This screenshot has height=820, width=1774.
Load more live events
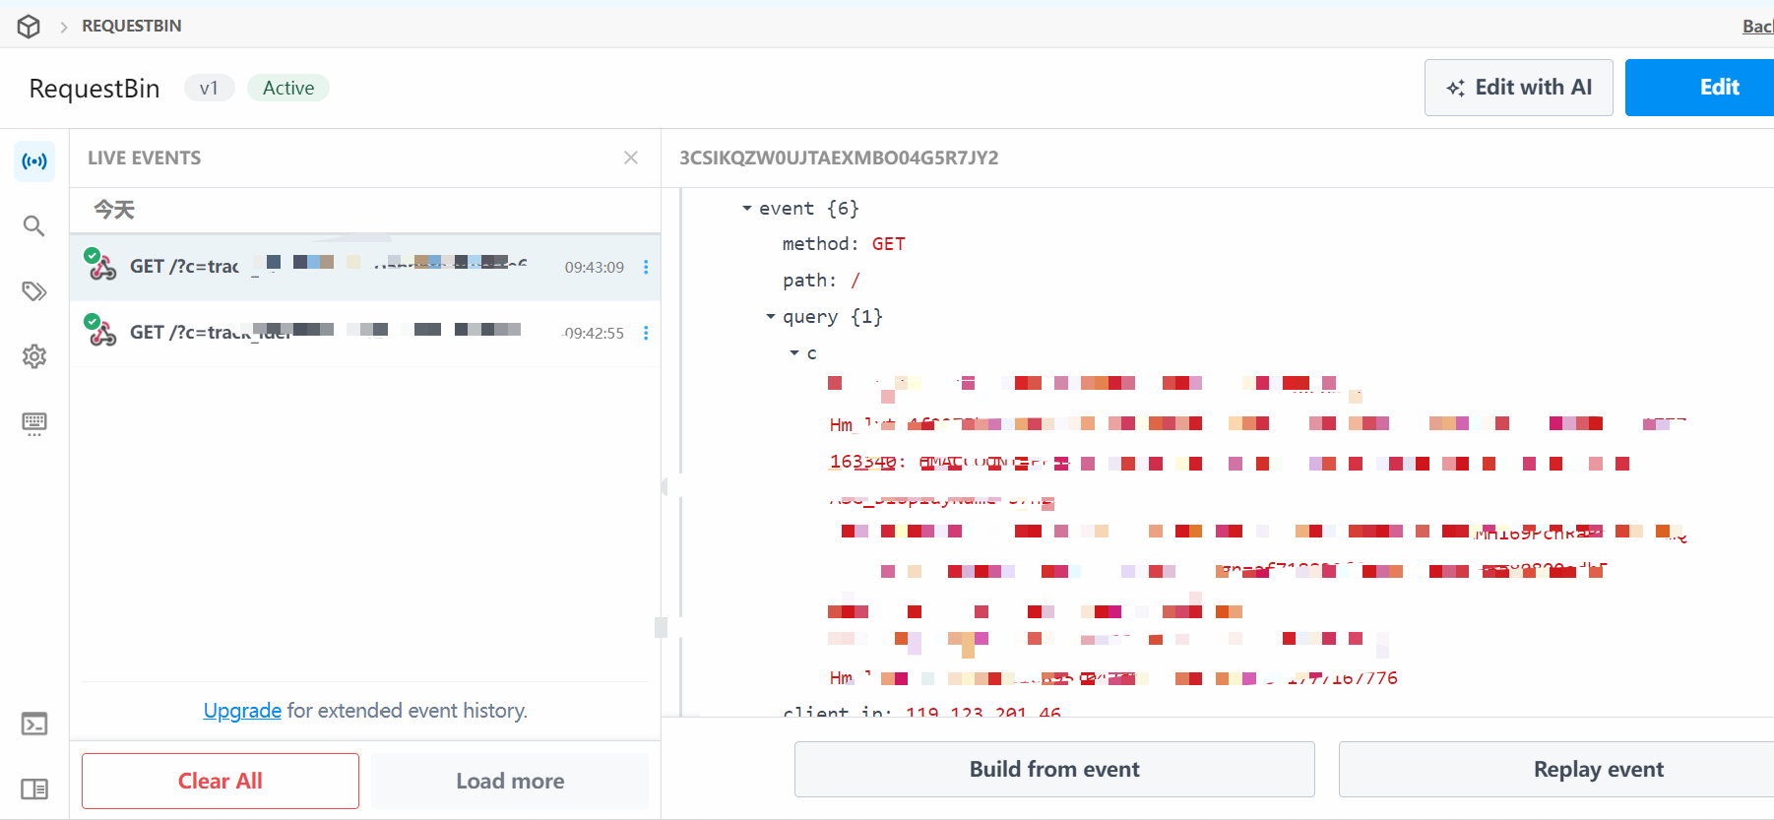510,781
